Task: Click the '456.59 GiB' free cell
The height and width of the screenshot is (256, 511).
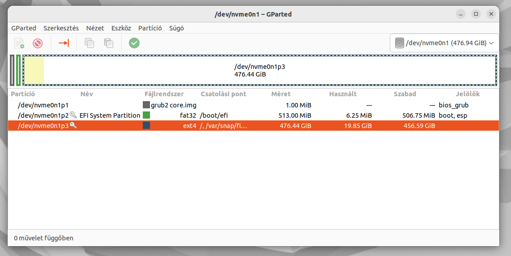Action: [x=419, y=126]
